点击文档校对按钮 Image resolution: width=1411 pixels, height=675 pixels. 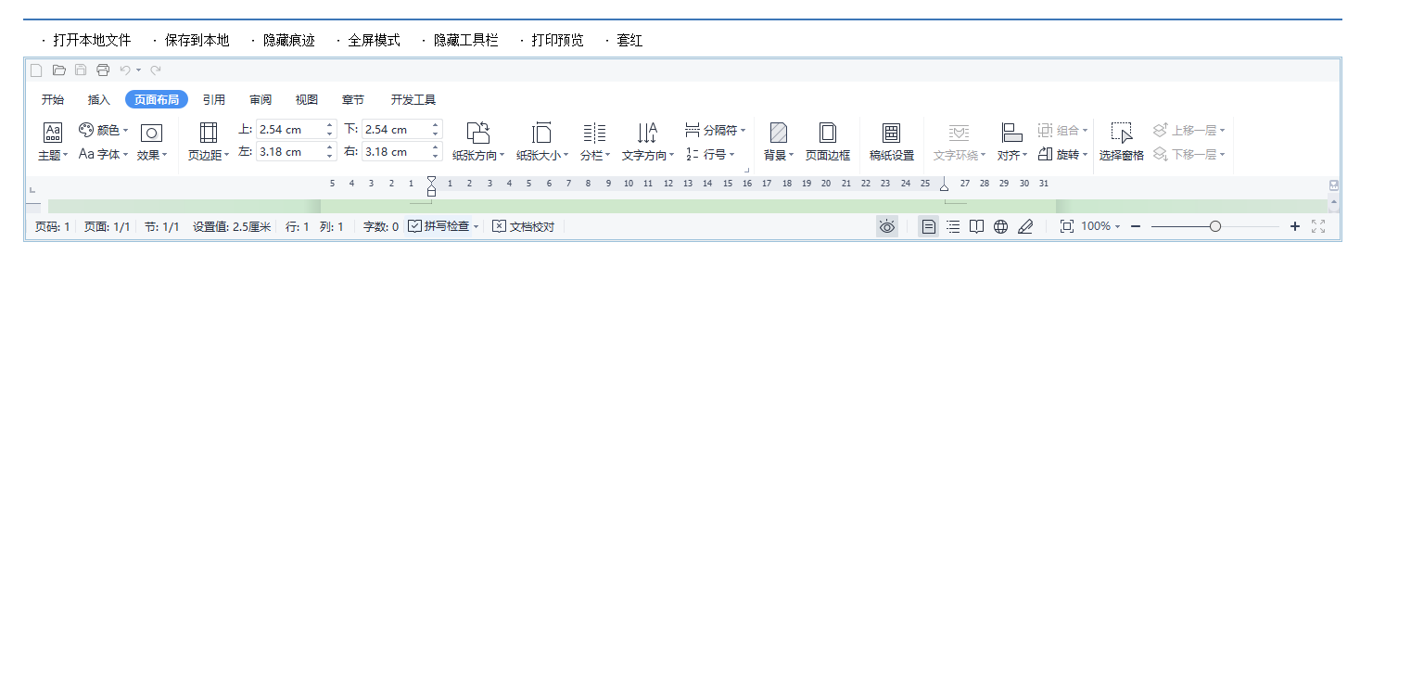tap(523, 225)
